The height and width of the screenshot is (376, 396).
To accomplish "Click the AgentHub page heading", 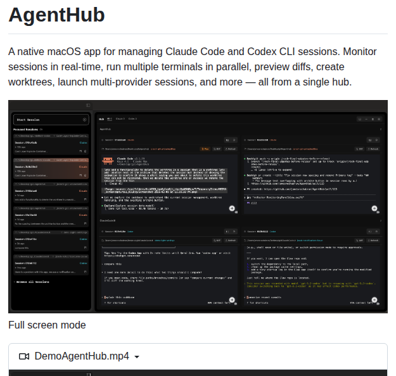I will [56, 15].
